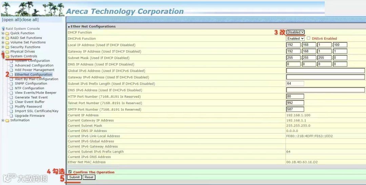The height and width of the screenshot is (185, 366).
Task: Open System Configuration page
Action: pyautogui.click(x=32, y=61)
